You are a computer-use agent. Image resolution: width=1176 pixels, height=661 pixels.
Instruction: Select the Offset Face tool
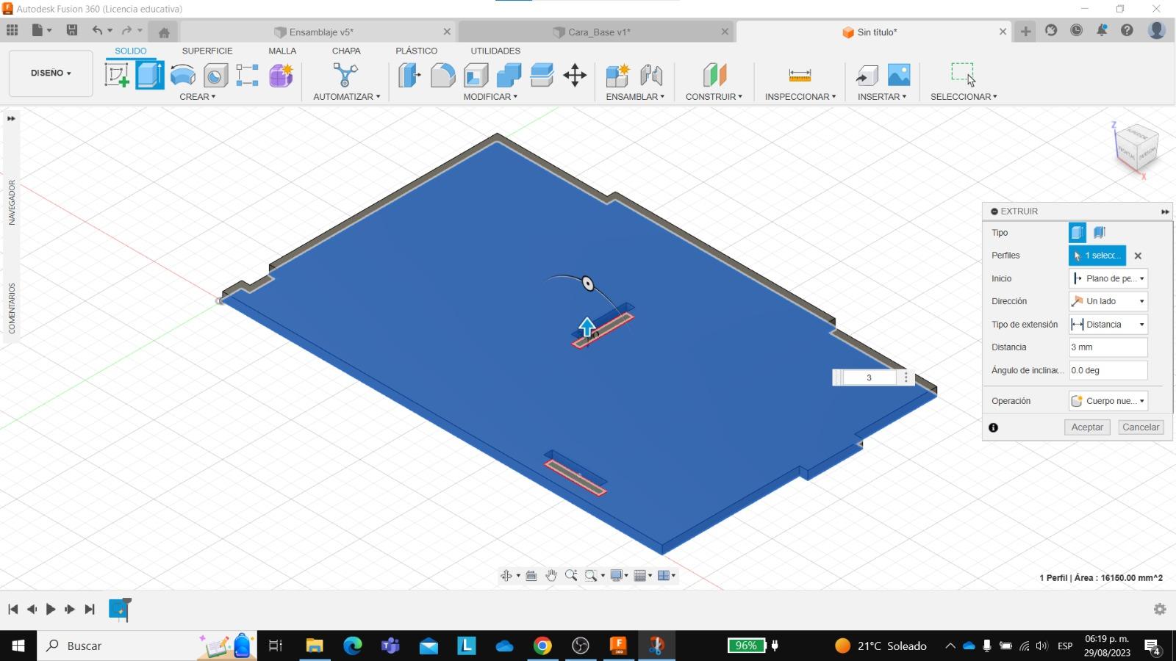click(x=542, y=75)
